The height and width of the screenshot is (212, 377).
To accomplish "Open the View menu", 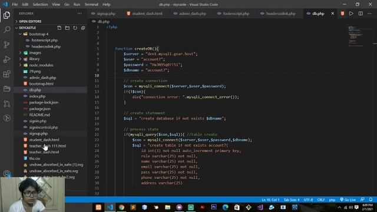I will (x=56, y=4).
